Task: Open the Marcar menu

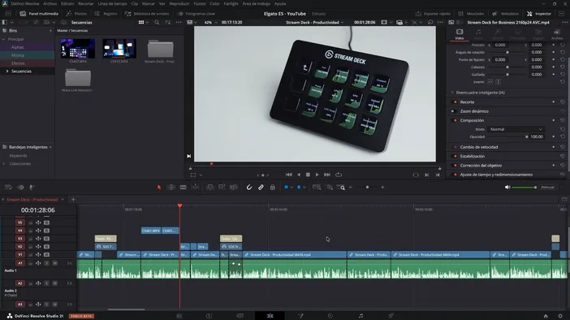Action: pyautogui.click(x=149, y=3)
